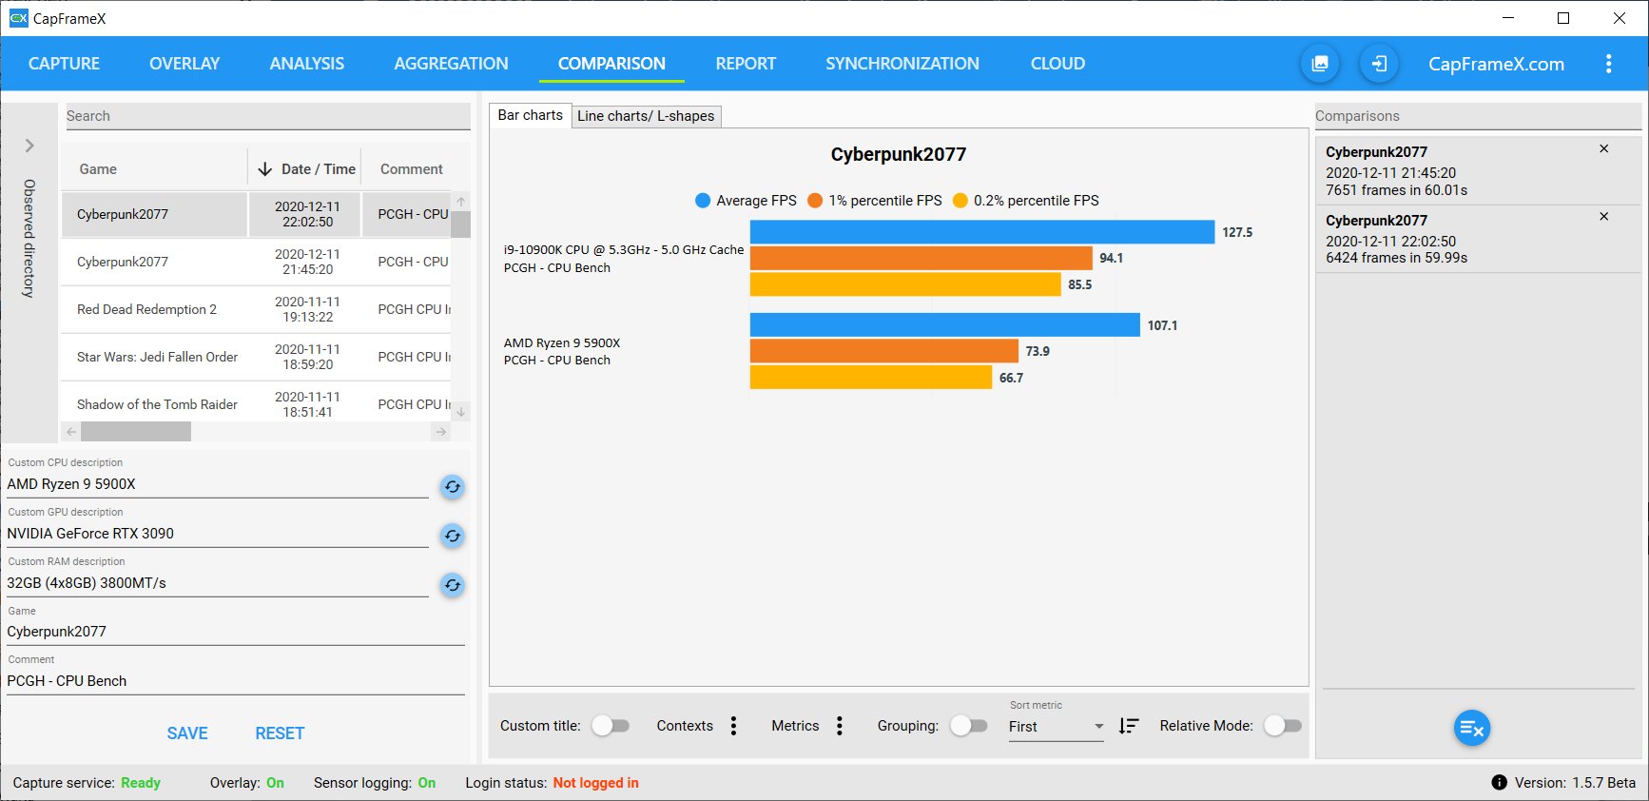Click the record list up scroll arrow
Viewport: 1649px width, 801px height.
tap(461, 201)
